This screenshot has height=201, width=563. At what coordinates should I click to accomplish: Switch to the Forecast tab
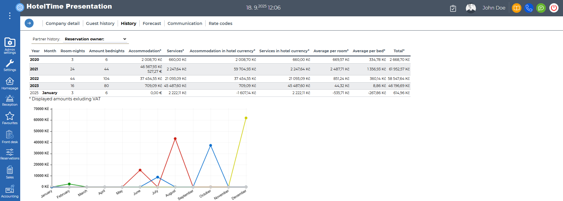click(x=152, y=23)
